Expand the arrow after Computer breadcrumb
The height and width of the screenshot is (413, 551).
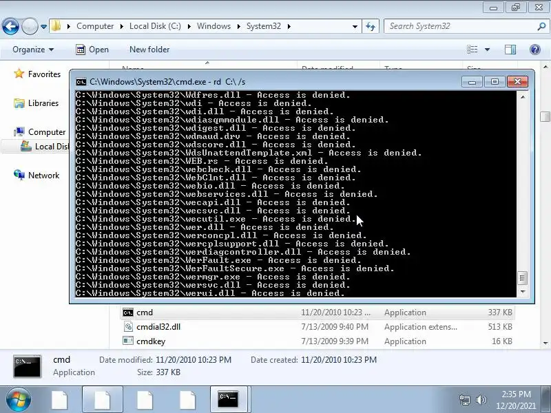122,26
